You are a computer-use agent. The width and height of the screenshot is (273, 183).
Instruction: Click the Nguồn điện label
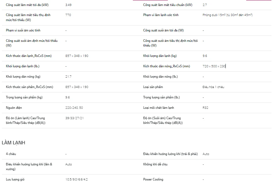(14, 108)
